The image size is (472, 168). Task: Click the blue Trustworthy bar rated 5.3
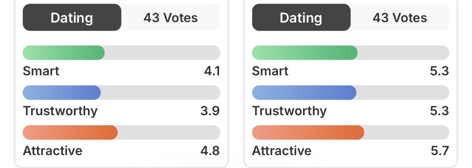tap(304, 93)
